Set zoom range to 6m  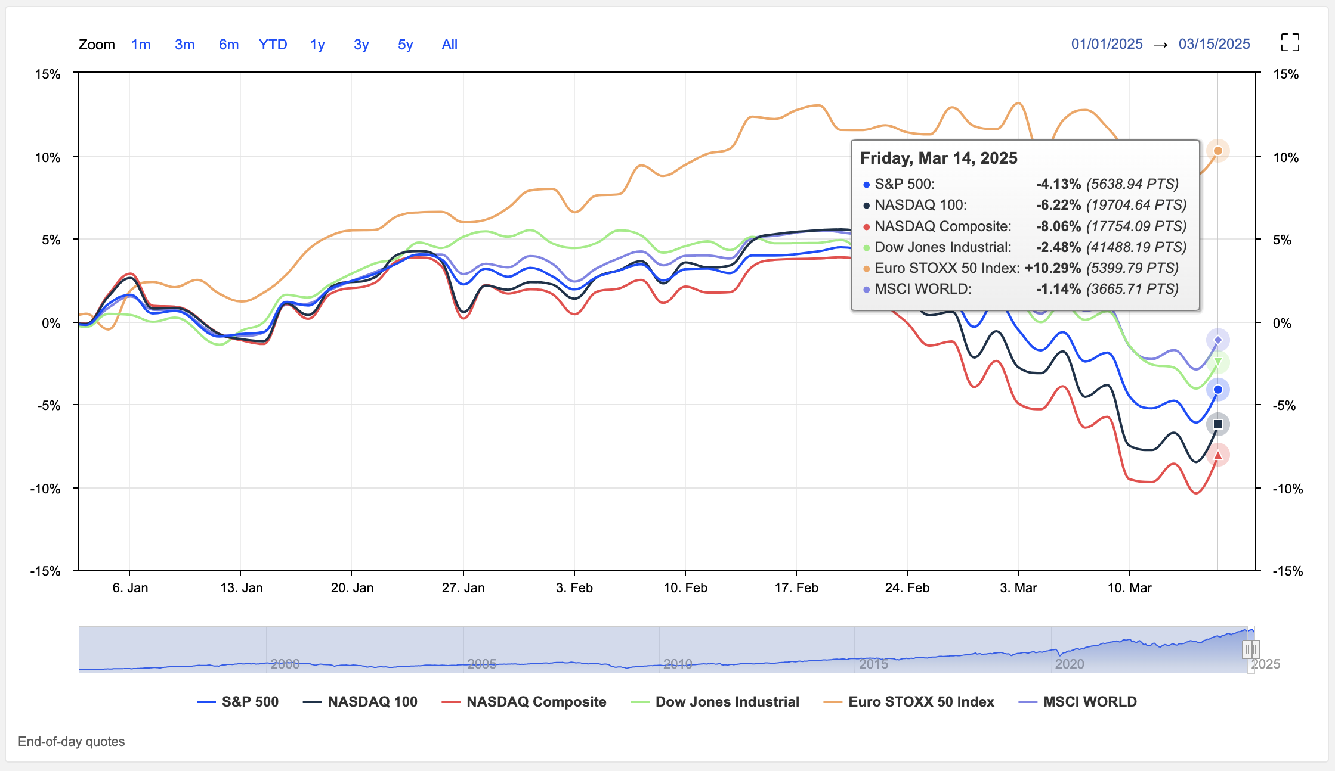click(x=228, y=45)
